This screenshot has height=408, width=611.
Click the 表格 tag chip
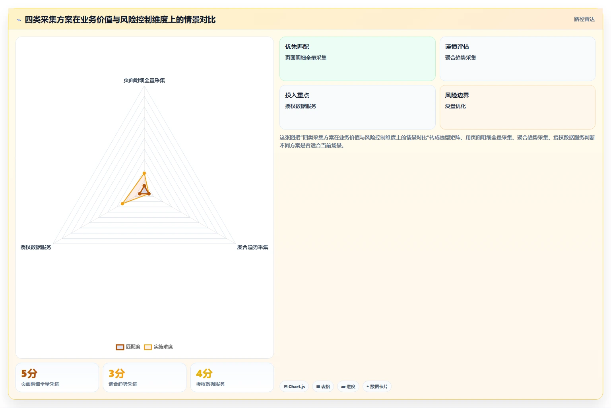click(x=323, y=387)
